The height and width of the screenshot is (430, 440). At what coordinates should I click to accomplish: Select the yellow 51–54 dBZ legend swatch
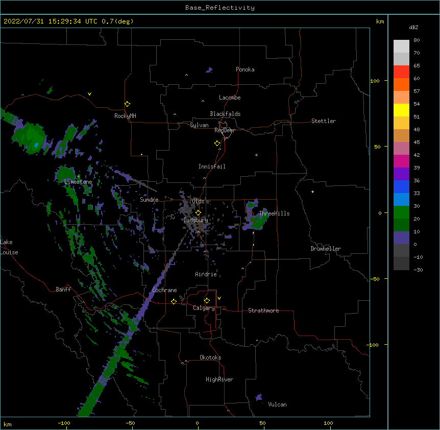pyautogui.click(x=401, y=110)
